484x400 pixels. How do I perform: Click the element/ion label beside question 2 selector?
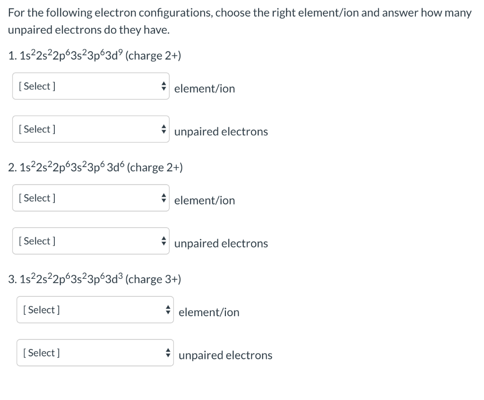click(204, 201)
